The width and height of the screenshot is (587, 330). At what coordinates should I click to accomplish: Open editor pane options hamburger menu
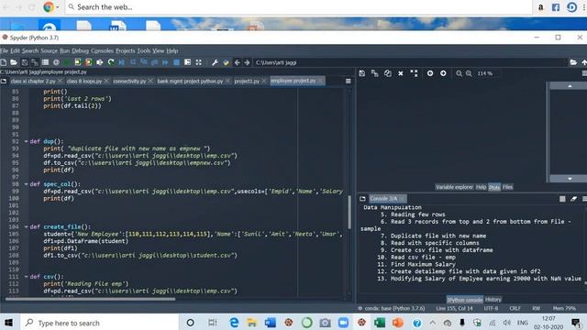click(349, 81)
